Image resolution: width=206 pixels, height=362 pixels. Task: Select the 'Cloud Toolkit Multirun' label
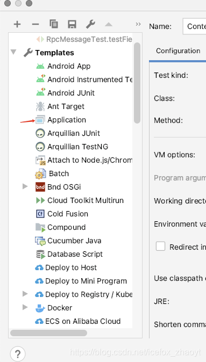(86, 200)
